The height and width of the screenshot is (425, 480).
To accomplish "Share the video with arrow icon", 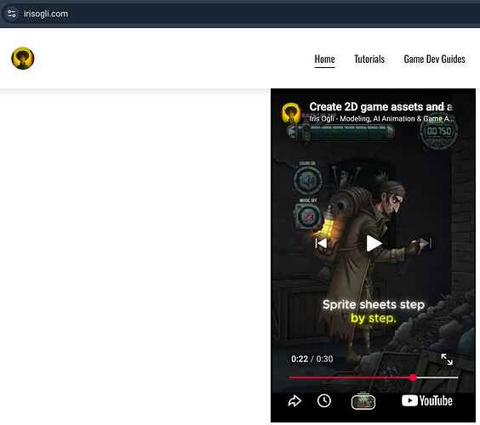I will 294,401.
